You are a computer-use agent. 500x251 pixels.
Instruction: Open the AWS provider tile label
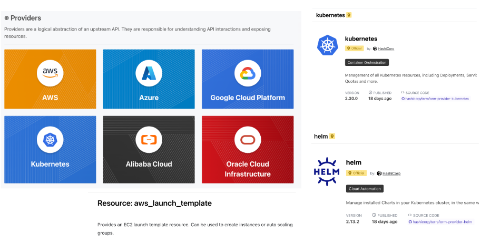(50, 98)
